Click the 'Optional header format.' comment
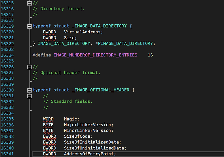This screenshot has height=157, width=224. coord(70,73)
